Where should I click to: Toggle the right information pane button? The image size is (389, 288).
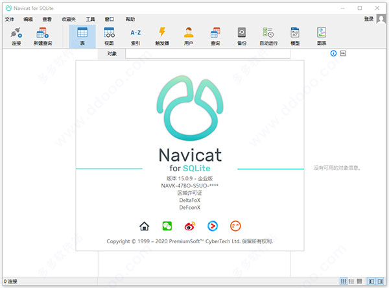pos(380,282)
